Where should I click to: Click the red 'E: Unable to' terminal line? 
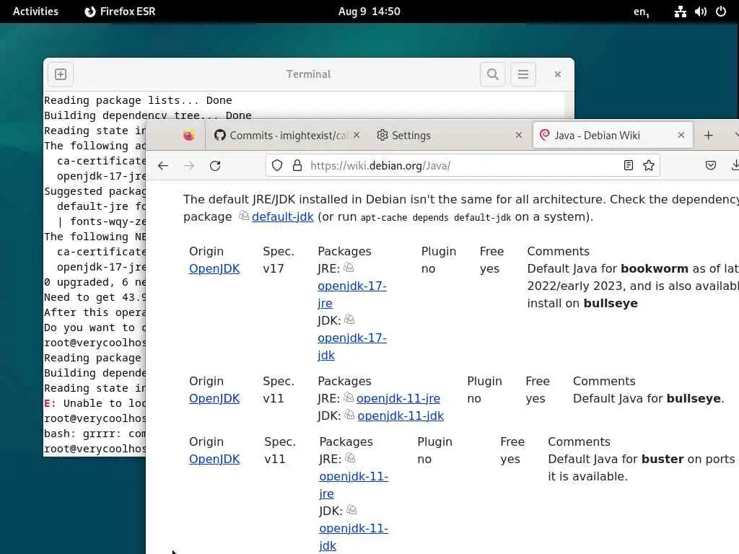coord(95,403)
